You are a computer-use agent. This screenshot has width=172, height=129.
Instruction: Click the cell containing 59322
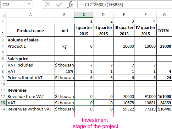click(x=124, y=109)
